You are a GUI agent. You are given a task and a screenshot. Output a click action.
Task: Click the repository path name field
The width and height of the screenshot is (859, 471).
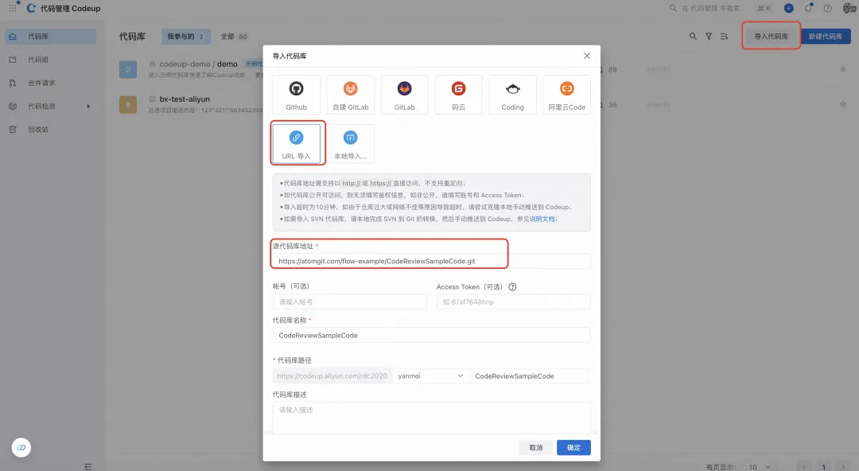coord(529,376)
